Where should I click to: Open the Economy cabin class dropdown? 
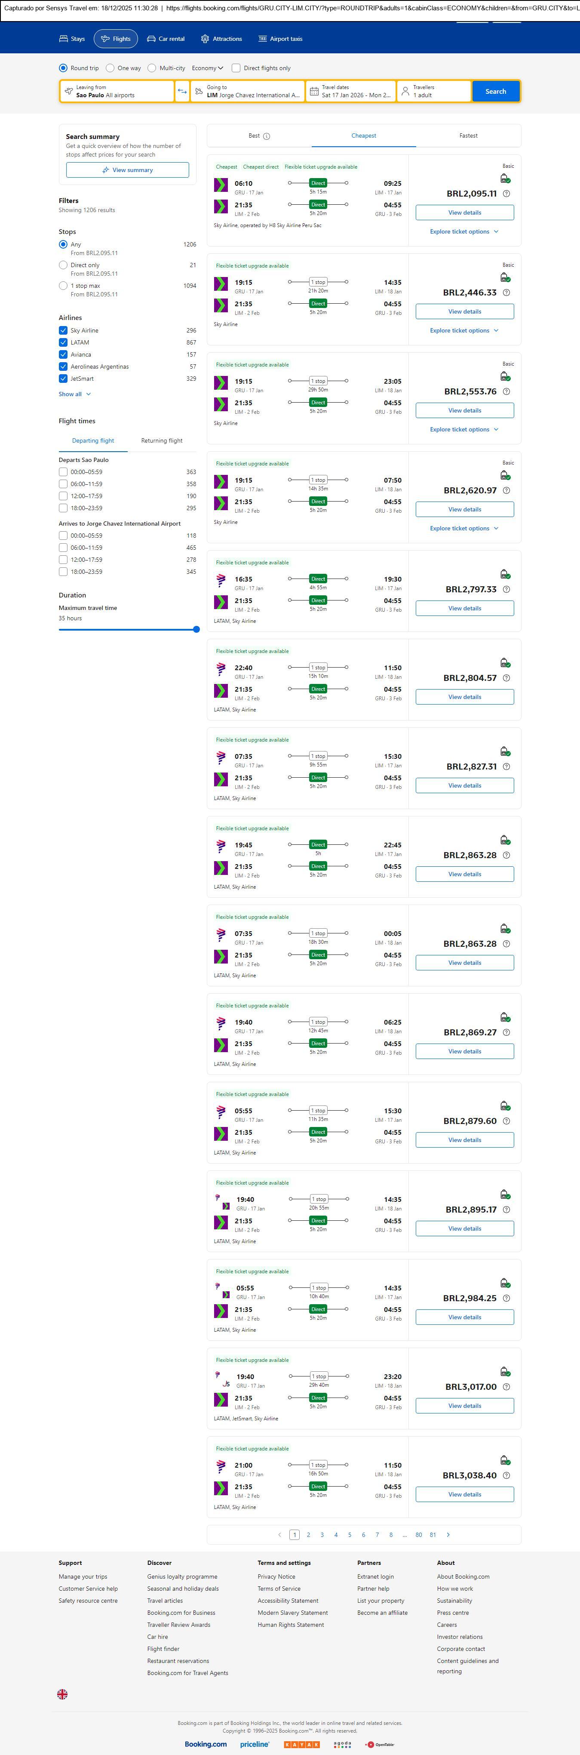click(207, 68)
